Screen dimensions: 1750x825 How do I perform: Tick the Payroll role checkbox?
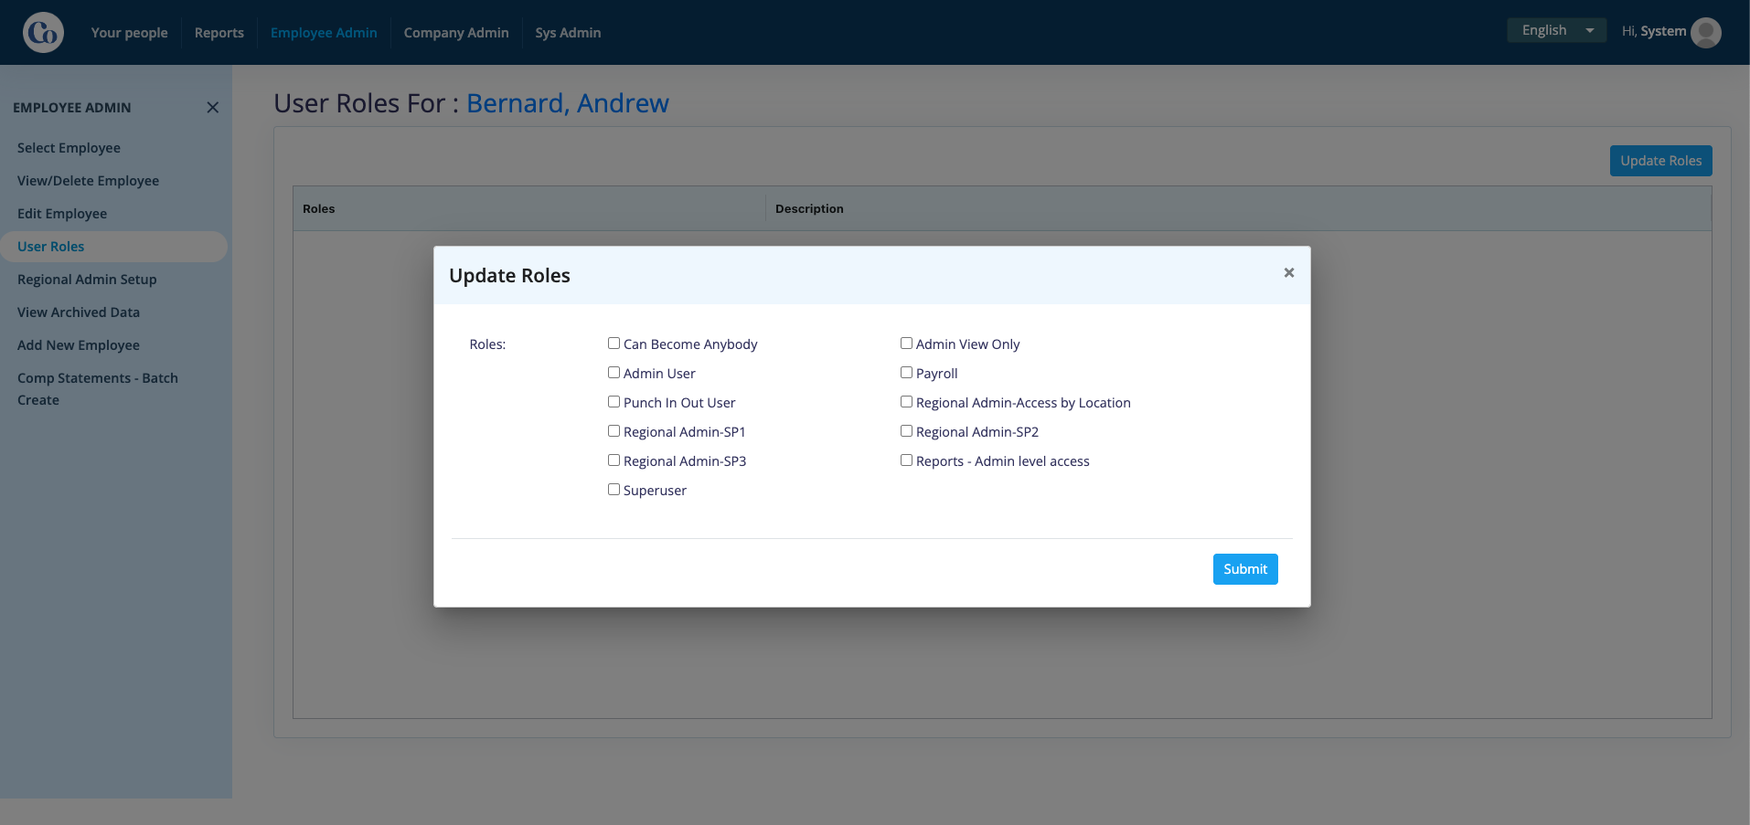906,373
